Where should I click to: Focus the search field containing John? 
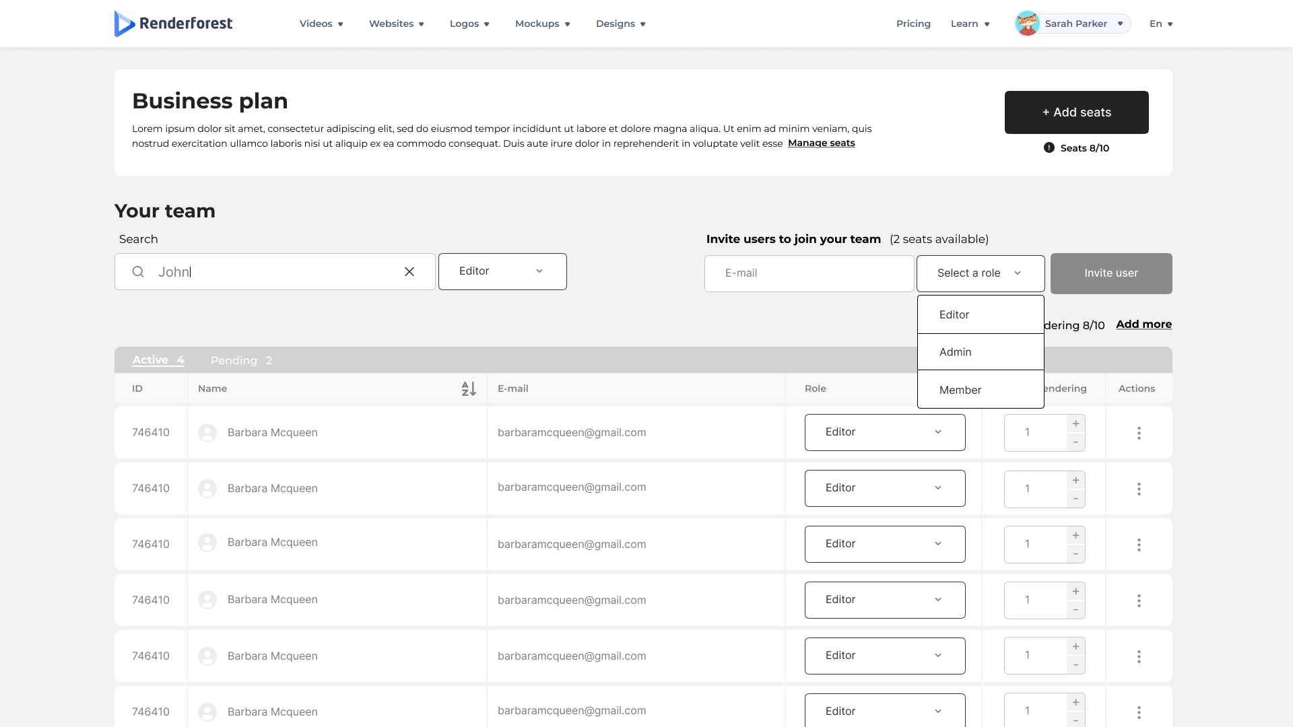[x=275, y=271]
